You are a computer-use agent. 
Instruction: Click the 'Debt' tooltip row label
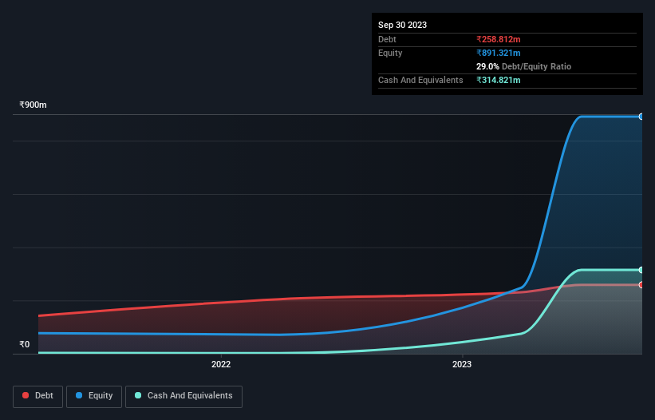coord(387,39)
